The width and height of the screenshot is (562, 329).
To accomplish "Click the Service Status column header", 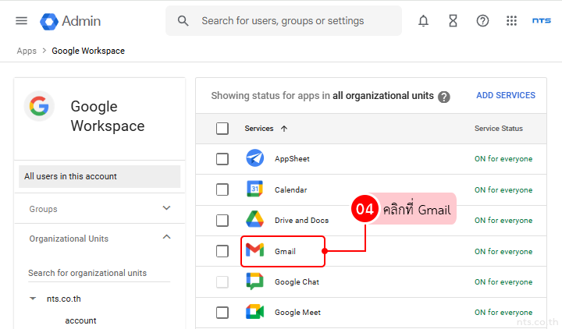I will 499,129.
